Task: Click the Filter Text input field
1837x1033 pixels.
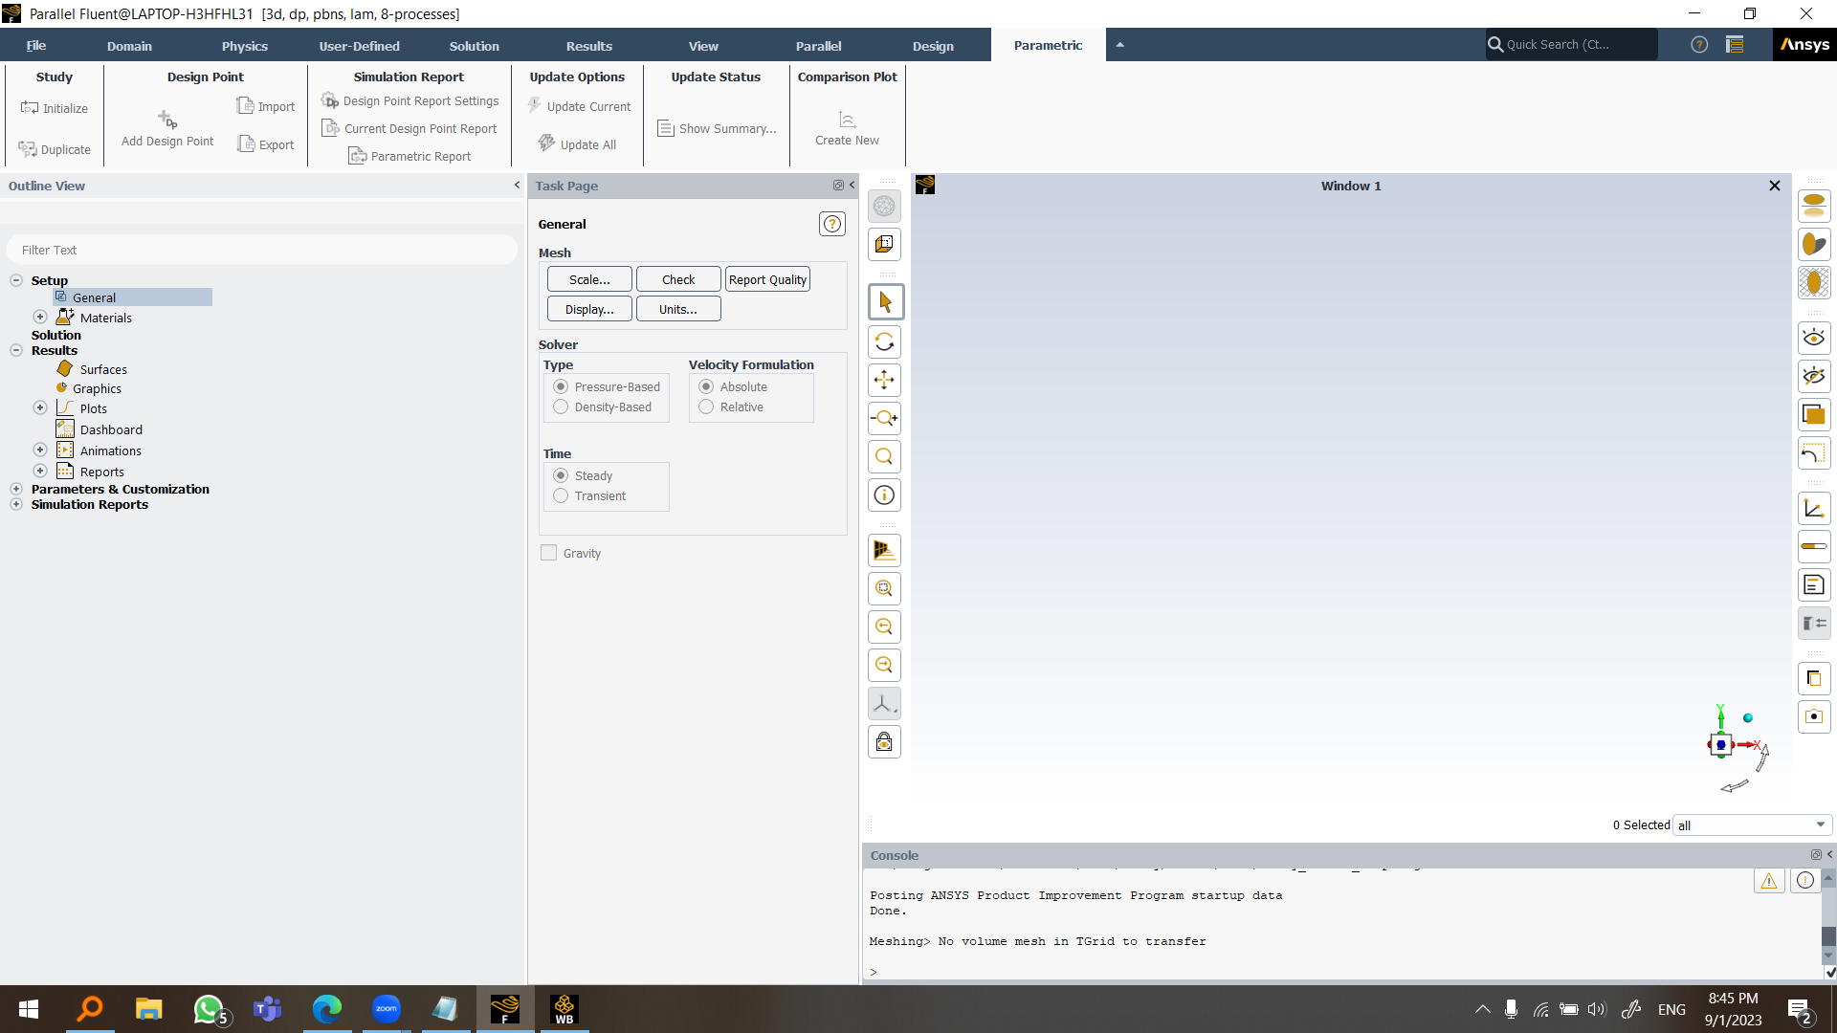Action: (261, 250)
